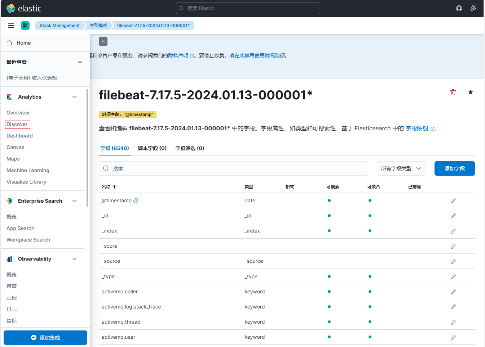Click the delete index pattern trash icon

point(453,93)
